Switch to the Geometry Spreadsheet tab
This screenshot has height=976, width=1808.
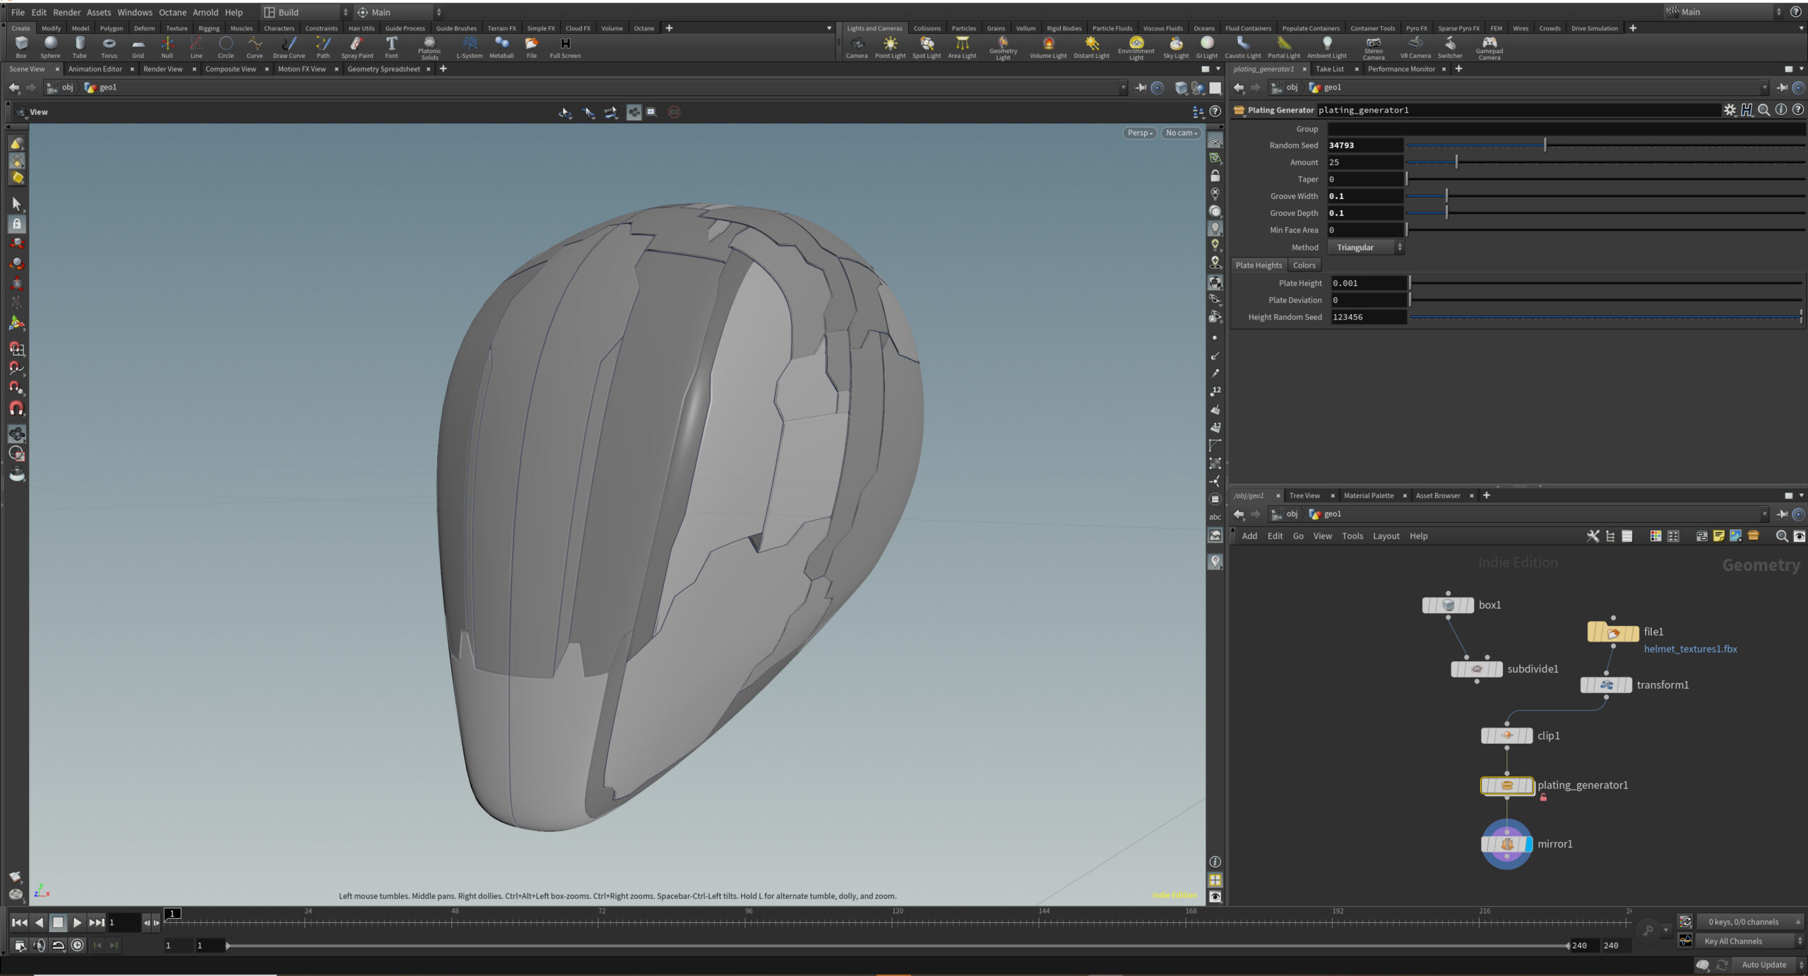coord(383,69)
